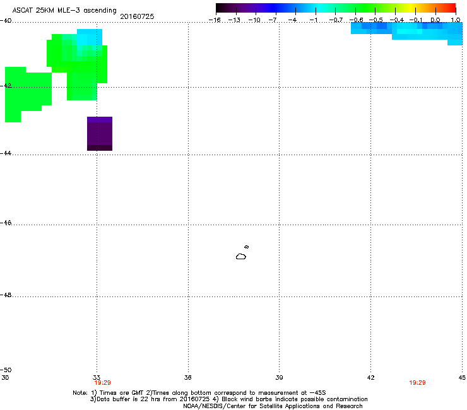The height and width of the screenshot is (410, 467).
Task: Click the red 19:29 time under longitude 33
Action: click(x=102, y=383)
